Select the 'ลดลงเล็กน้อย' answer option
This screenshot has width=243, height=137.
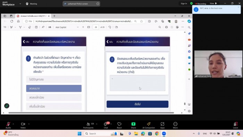pyautogui.click(x=54, y=97)
